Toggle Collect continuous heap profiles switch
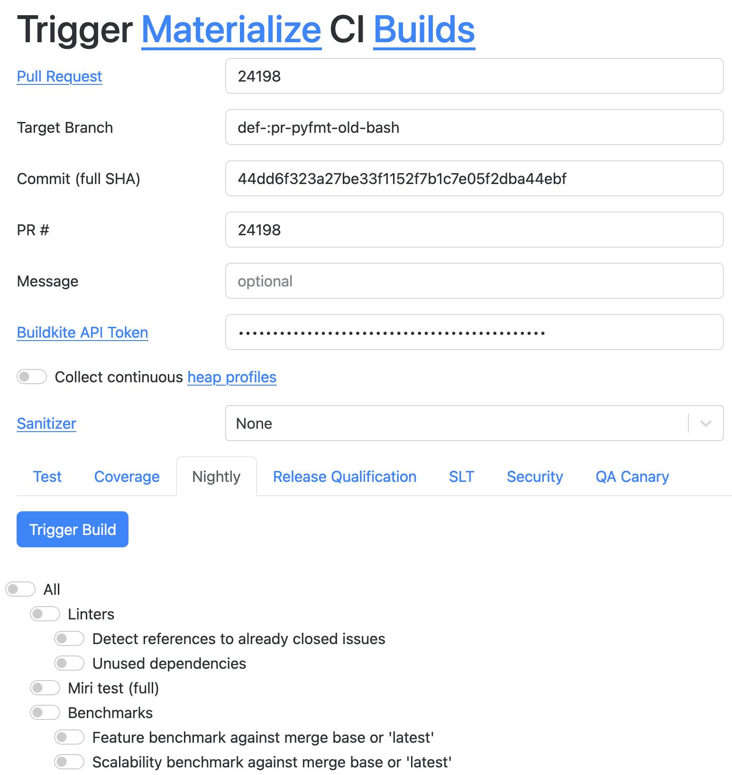 coord(32,377)
